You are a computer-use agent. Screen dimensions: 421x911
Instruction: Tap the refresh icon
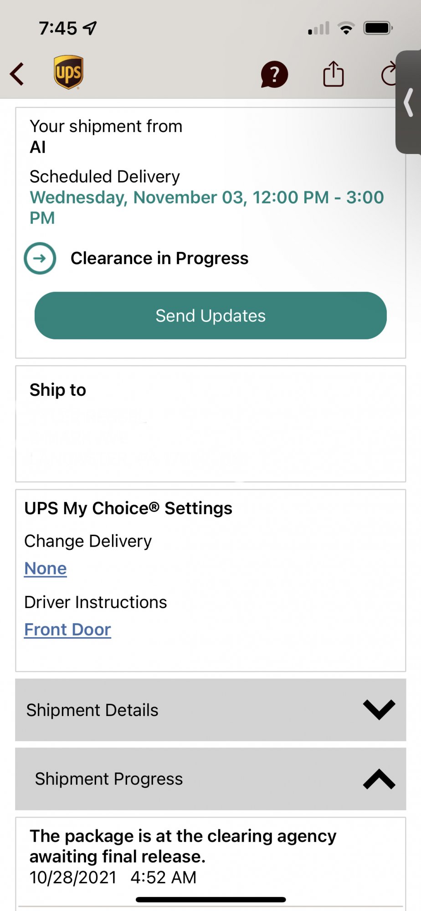388,74
